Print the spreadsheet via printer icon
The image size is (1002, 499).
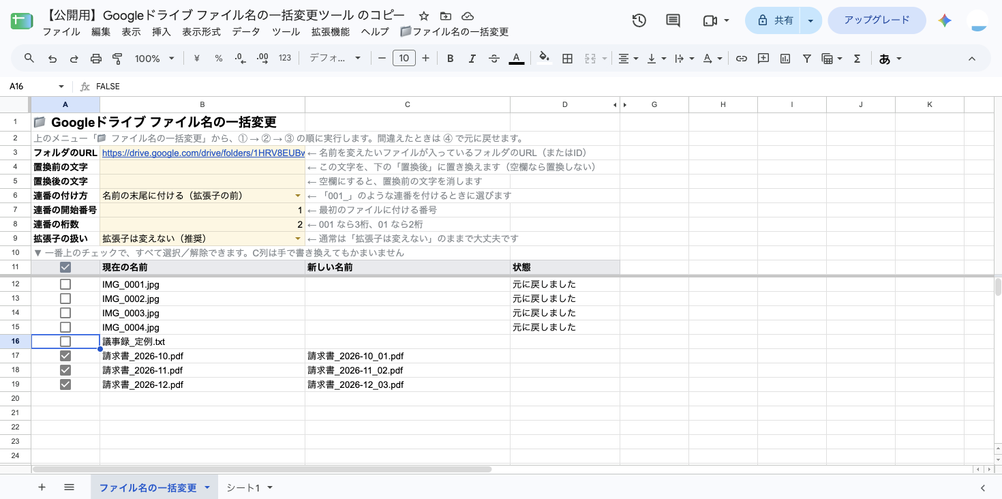[95, 59]
